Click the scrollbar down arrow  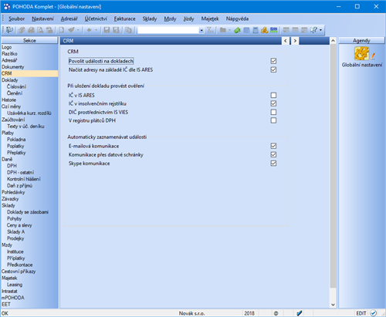[x=333, y=305]
